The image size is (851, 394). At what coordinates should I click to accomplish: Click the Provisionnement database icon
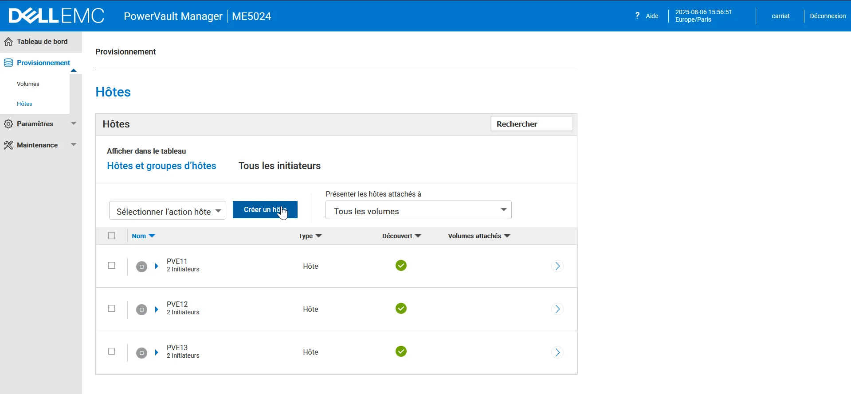coord(8,63)
